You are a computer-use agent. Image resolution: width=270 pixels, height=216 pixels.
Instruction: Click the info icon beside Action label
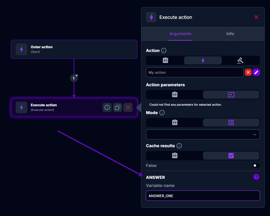(x=164, y=51)
